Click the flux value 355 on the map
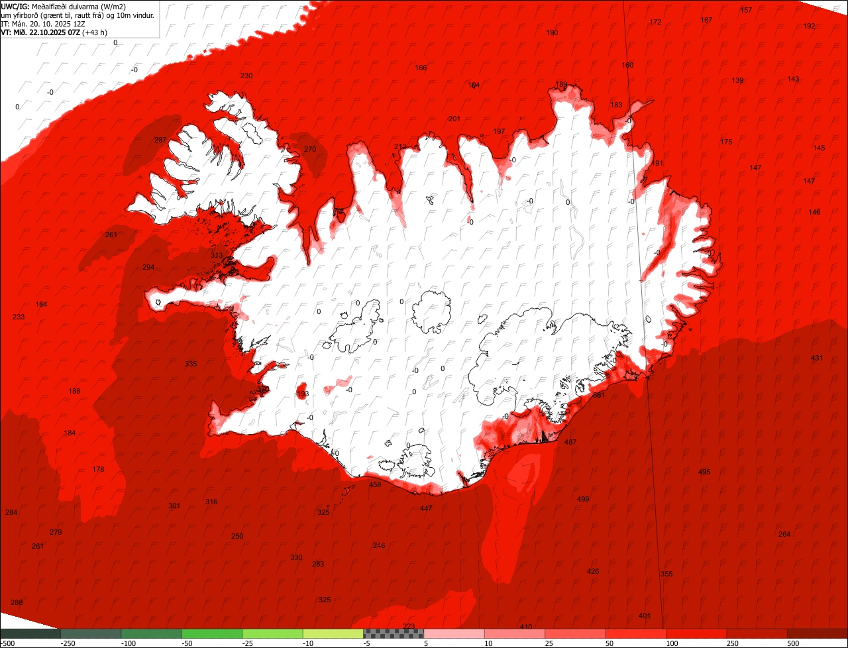848x648 pixels. coord(666,574)
